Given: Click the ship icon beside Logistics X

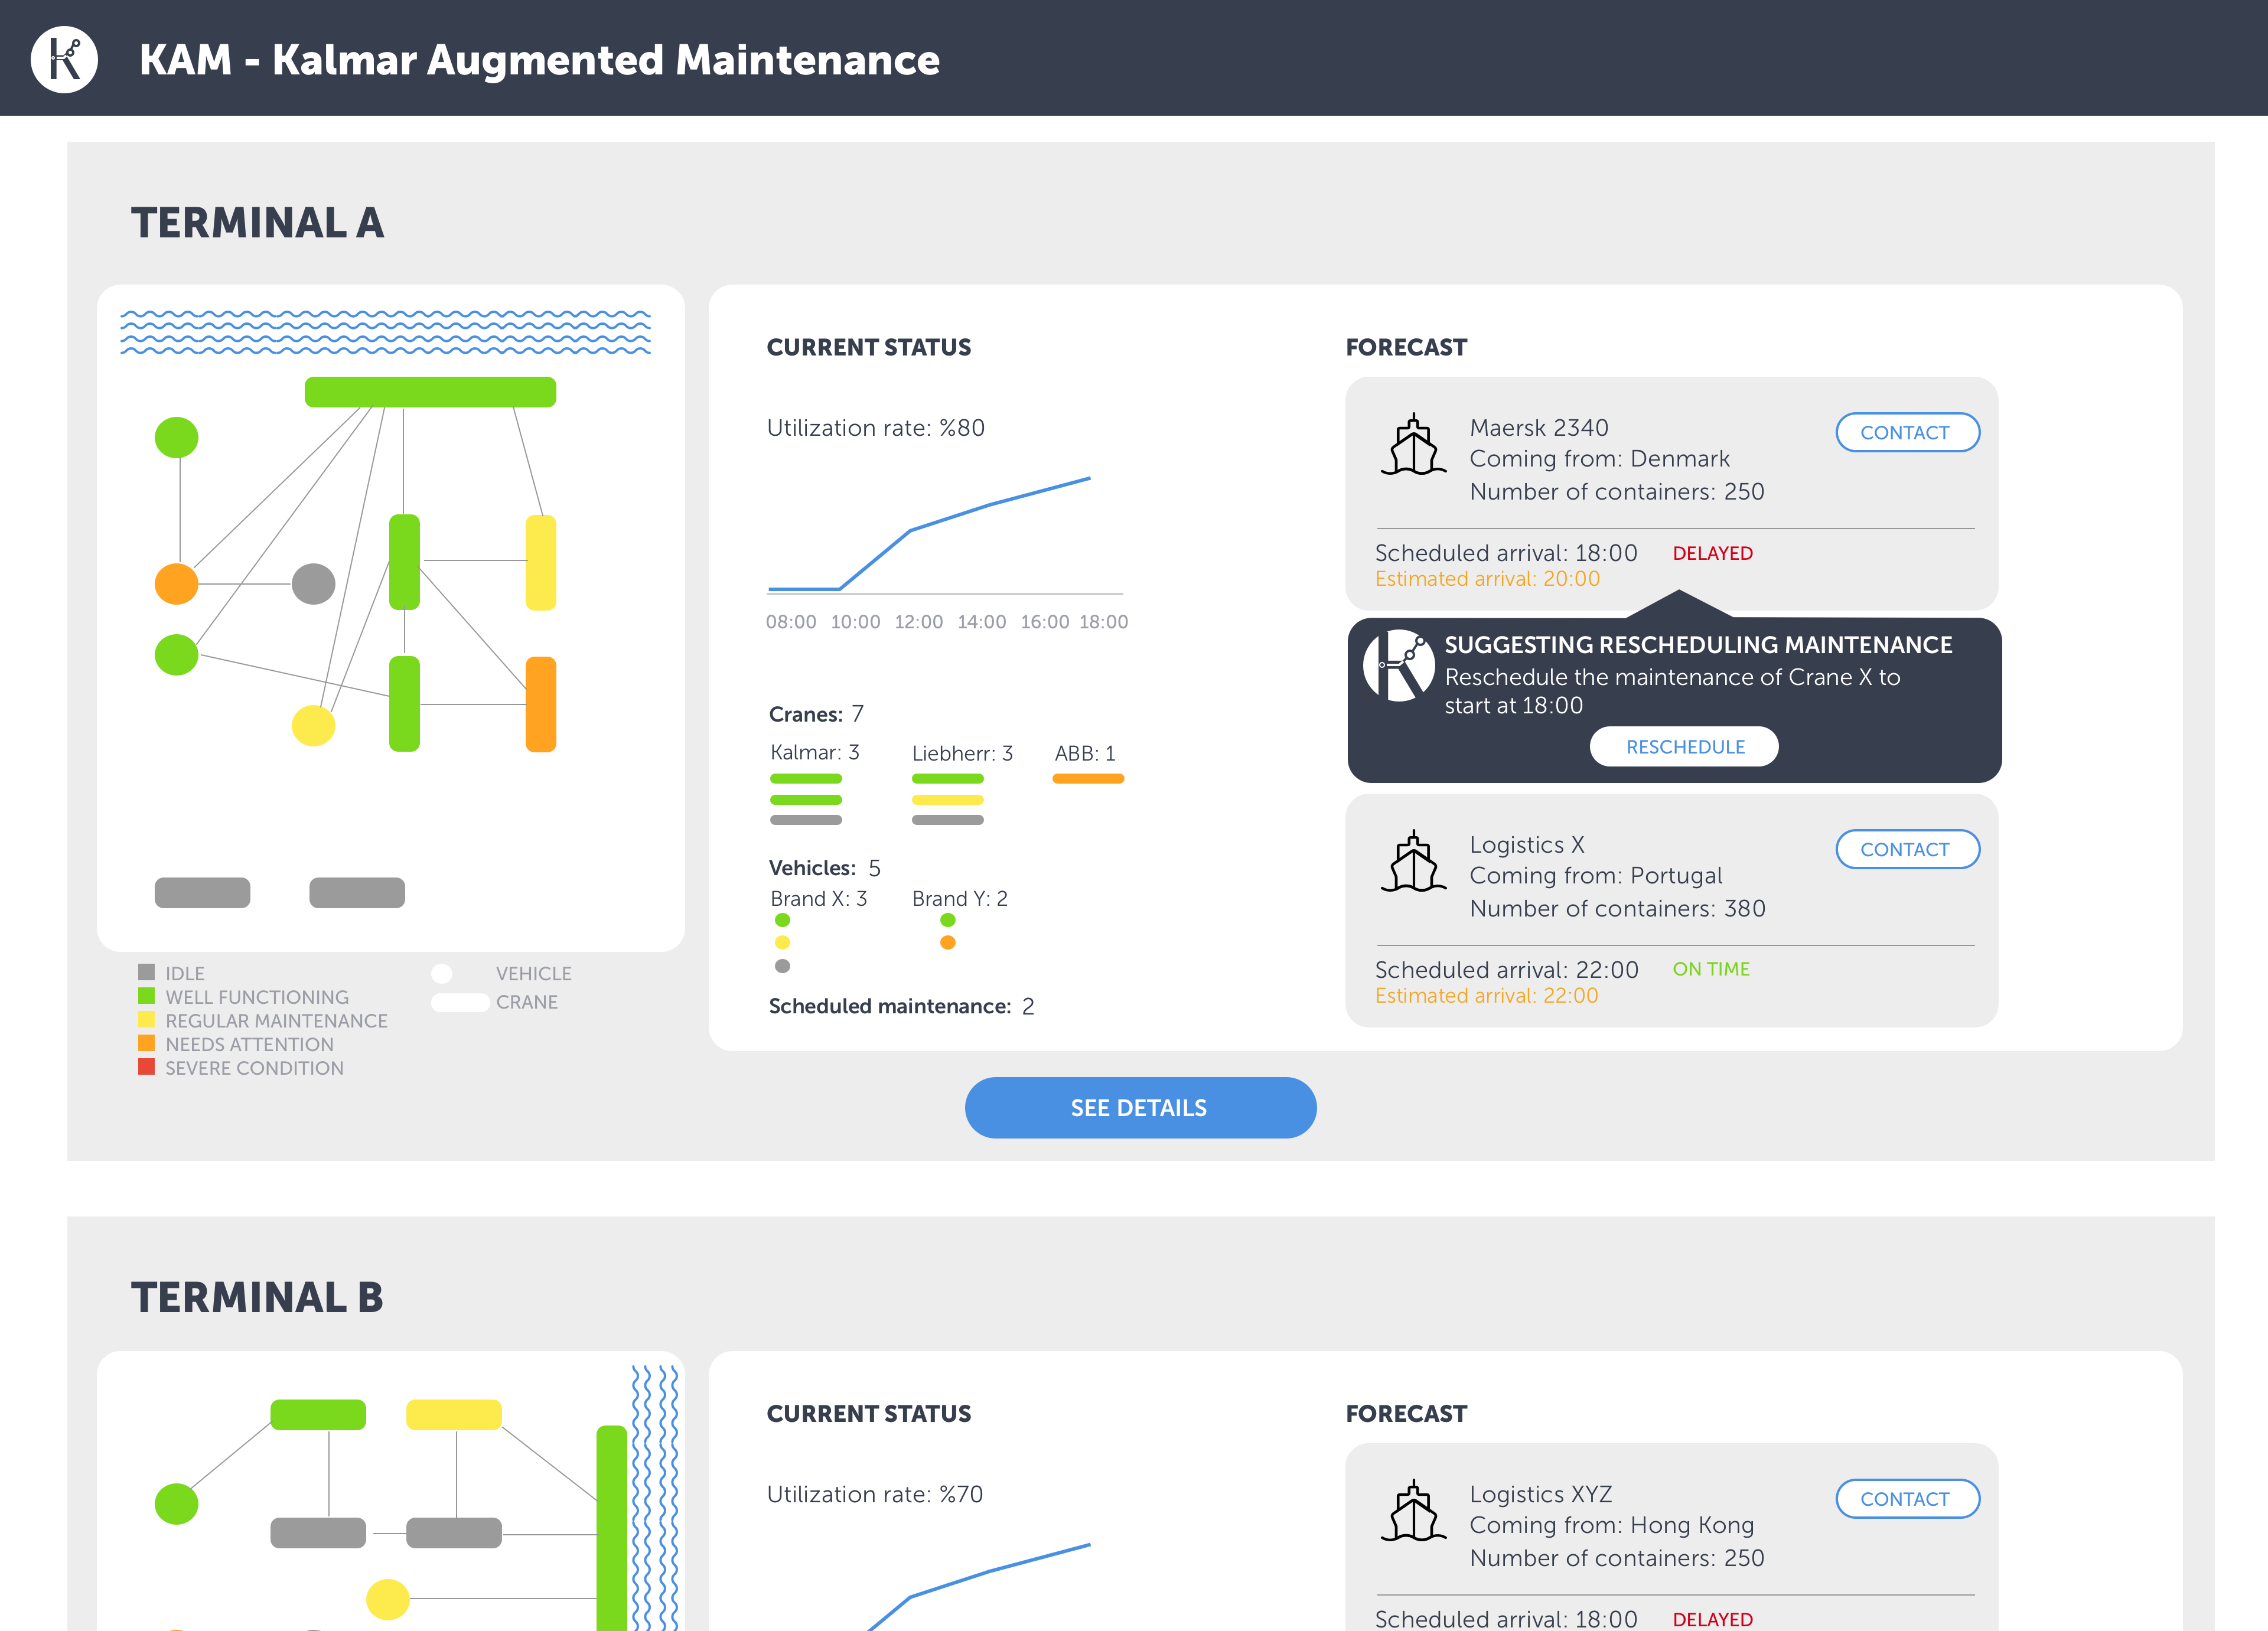Looking at the screenshot, I should (x=1413, y=861).
